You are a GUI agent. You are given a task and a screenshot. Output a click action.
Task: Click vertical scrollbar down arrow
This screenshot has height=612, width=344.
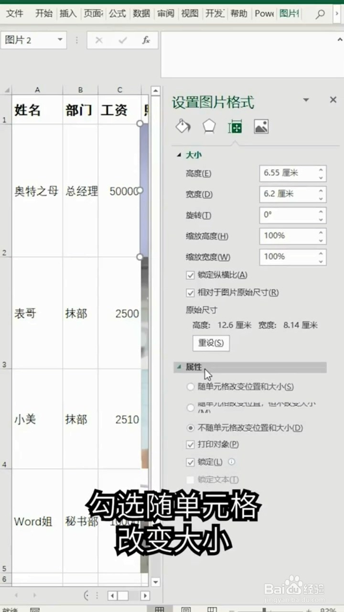(155, 582)
